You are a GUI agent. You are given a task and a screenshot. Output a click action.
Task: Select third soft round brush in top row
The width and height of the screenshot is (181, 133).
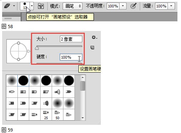tap(35, 81)
